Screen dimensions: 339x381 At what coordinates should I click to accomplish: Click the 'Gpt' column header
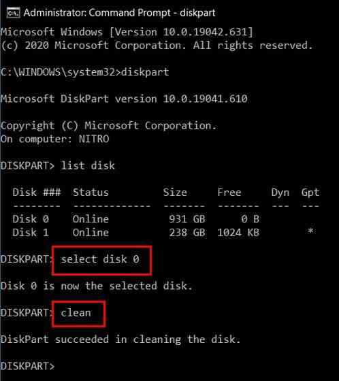pos(310,193)
